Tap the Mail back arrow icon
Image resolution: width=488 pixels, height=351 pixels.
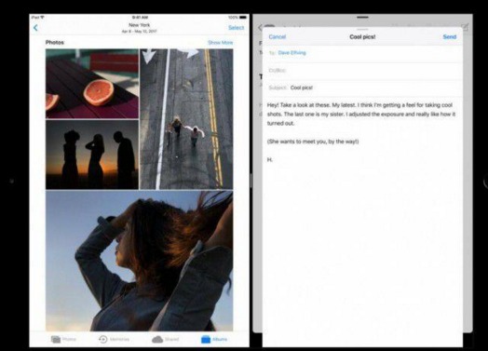coord(260,28)
